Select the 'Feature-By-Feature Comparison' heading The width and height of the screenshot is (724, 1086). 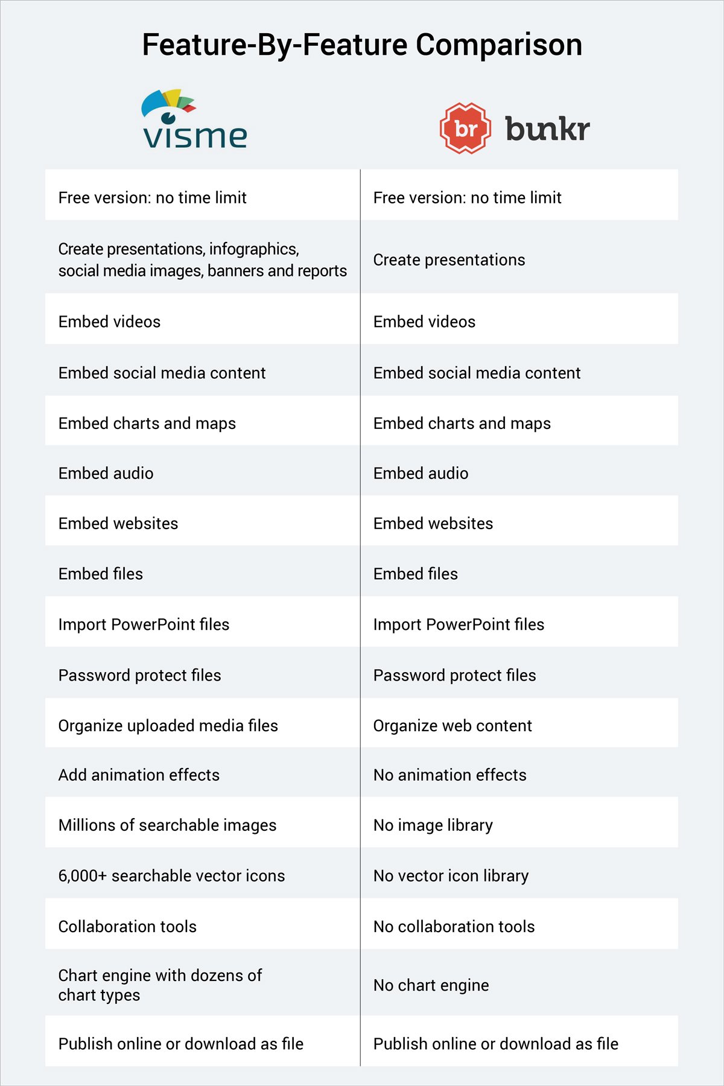coord(362,45)
